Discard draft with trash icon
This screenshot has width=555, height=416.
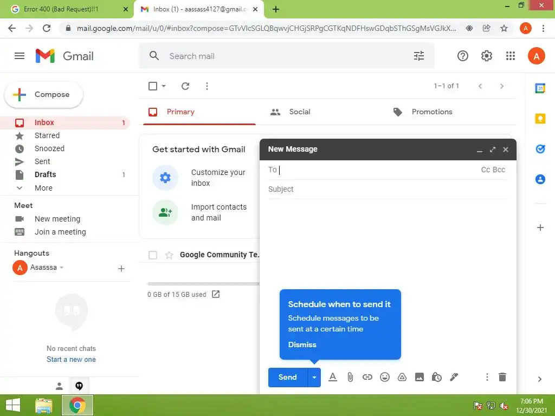(502, 377)
